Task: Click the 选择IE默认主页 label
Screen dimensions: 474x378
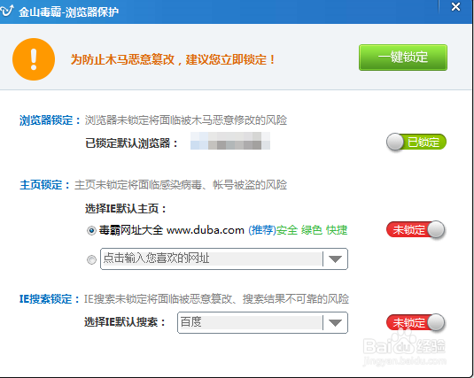Action: coord(126,209)
